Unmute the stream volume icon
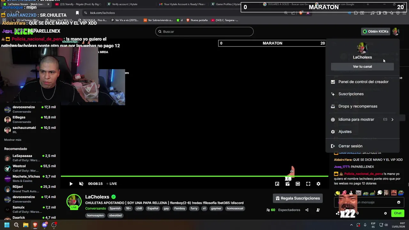Viewport: 409px width, 230px height. pos(81,184)
